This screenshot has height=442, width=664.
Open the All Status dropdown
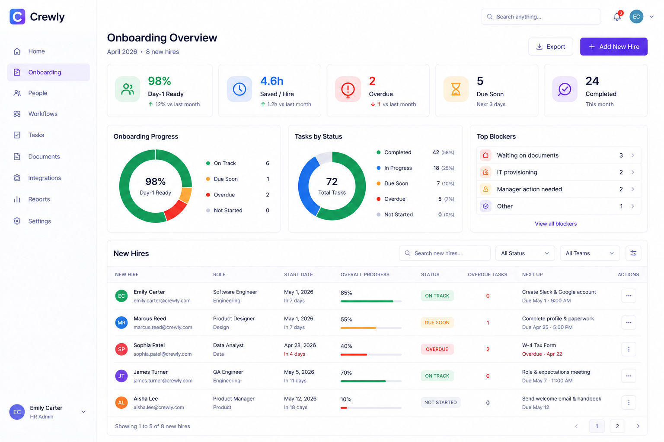tap(525, 253)
